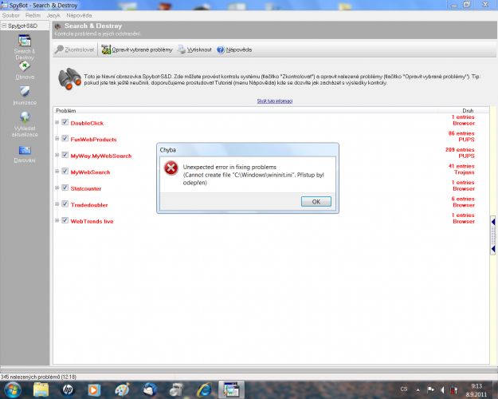Screen dimensions: 498x399
Task: Click the Problém column header
Action: (66, 111)
